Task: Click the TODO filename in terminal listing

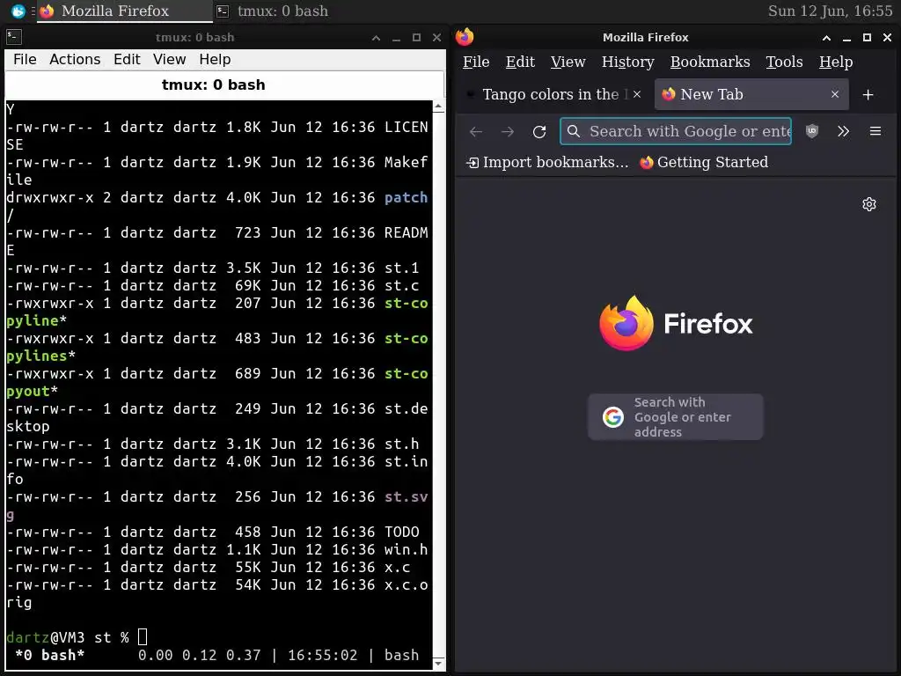Action: pos(401,533)
